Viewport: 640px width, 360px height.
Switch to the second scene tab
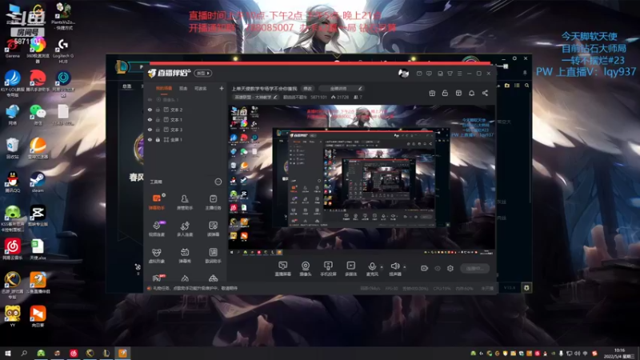point(183,88)
